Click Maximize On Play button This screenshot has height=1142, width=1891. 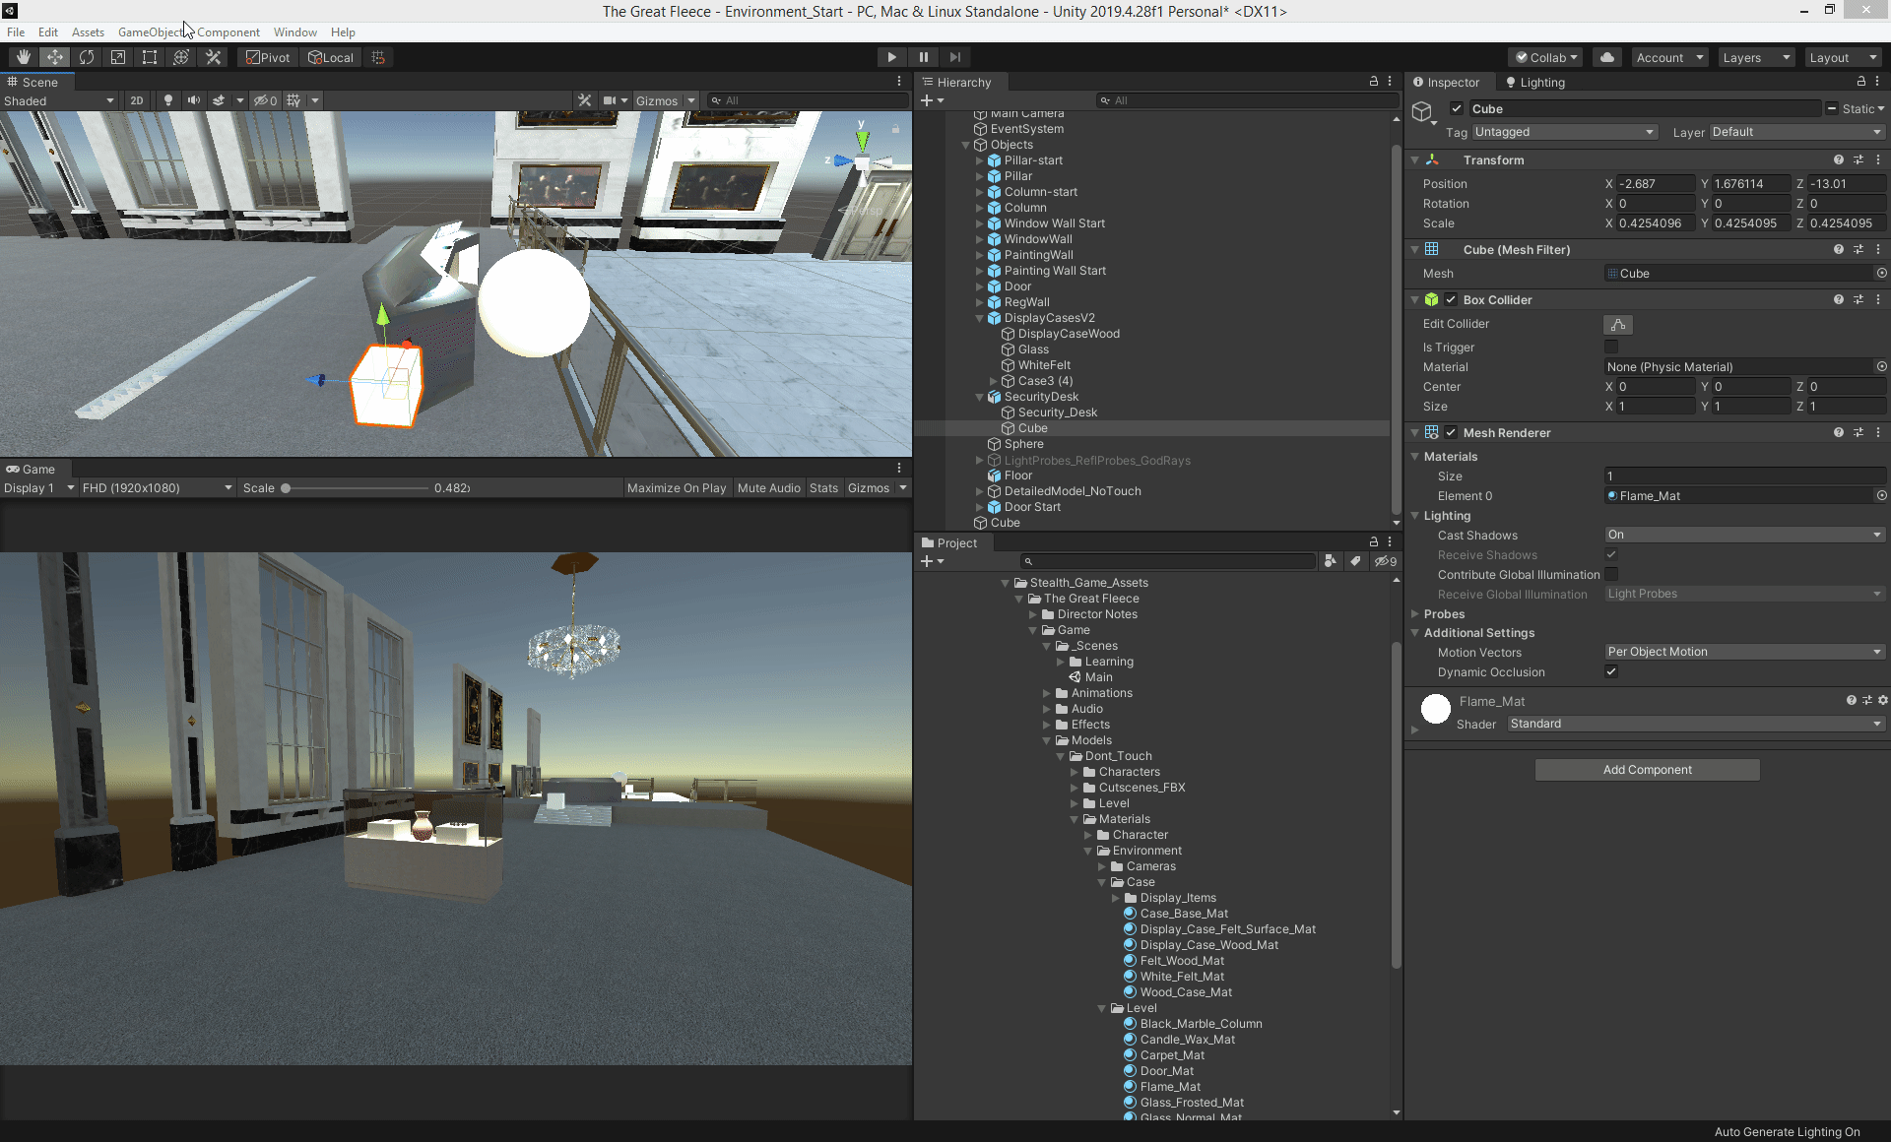click(677, 487)
